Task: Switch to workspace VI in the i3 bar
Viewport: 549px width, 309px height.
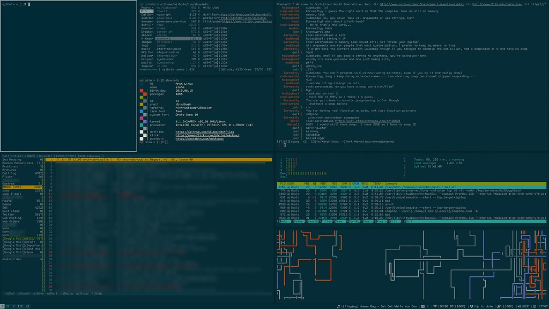Action: coord(27,306)
